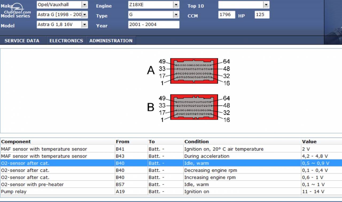Sort by the Condition column header
This screenshot has height=202, width=342.
242,142
